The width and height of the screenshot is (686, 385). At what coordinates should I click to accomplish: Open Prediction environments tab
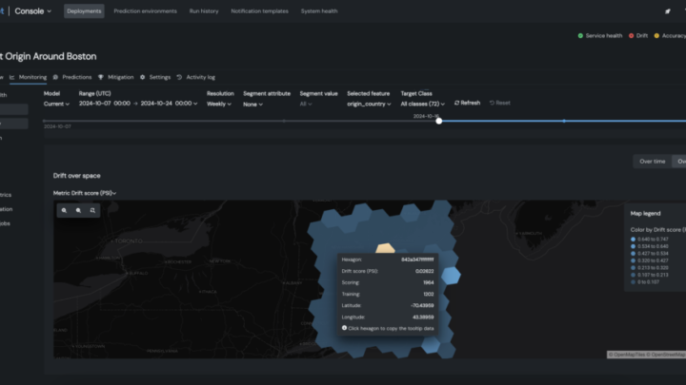pos(145,11)
